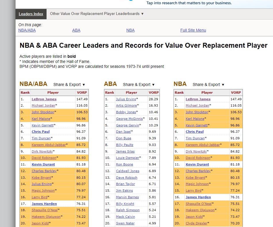This screenshot has width=273, height=227.
Task: Open Share & Export for NBA/ABA table
Action: click(69, 84)
